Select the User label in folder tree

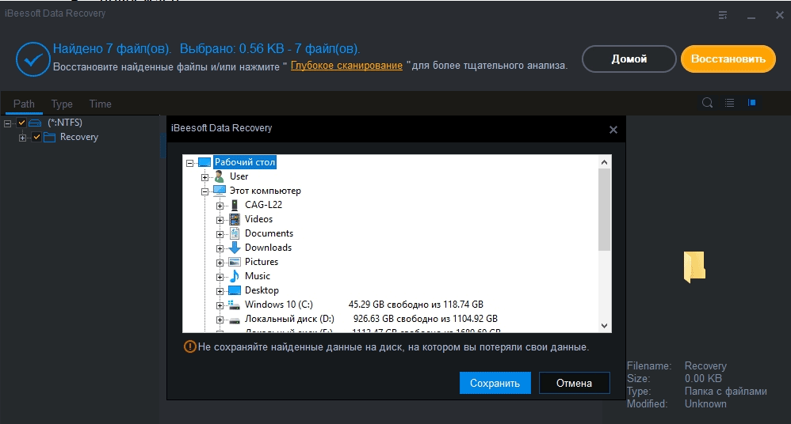point(239,176)
